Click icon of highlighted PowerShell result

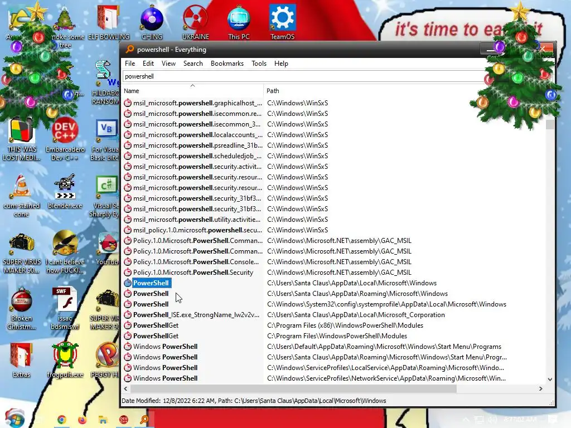(128, 283)
